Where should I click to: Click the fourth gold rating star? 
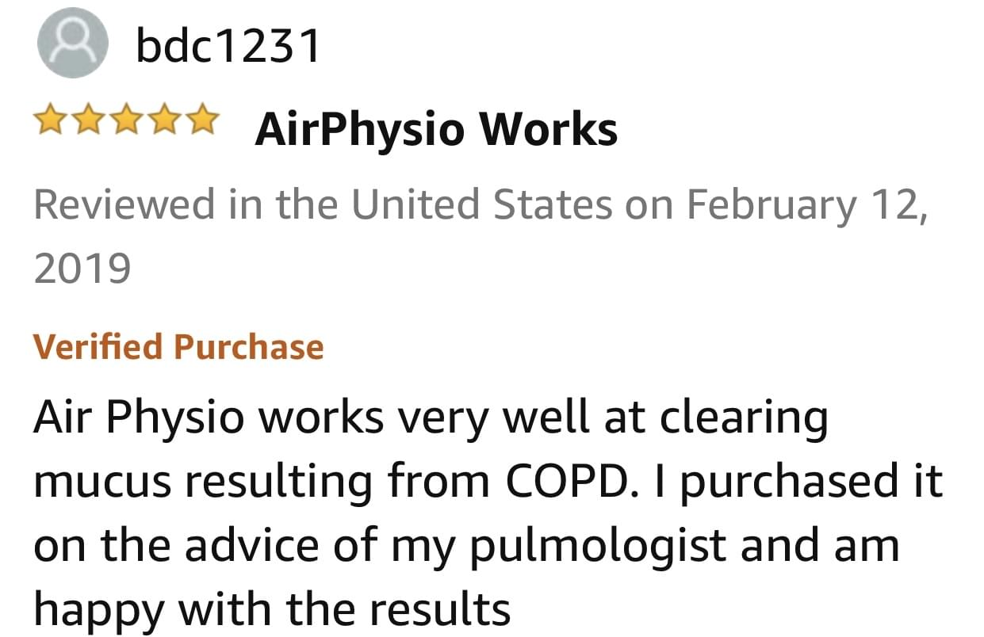tap(163, 121)
